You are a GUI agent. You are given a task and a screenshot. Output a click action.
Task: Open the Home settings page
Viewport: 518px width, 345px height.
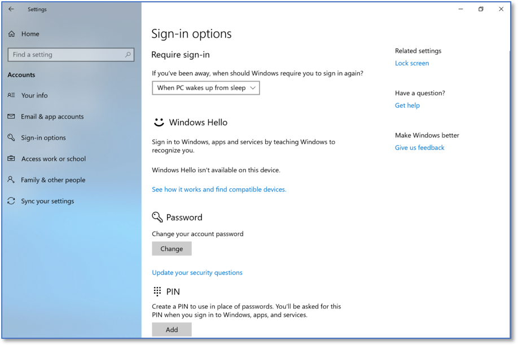[x=30, y=34]
